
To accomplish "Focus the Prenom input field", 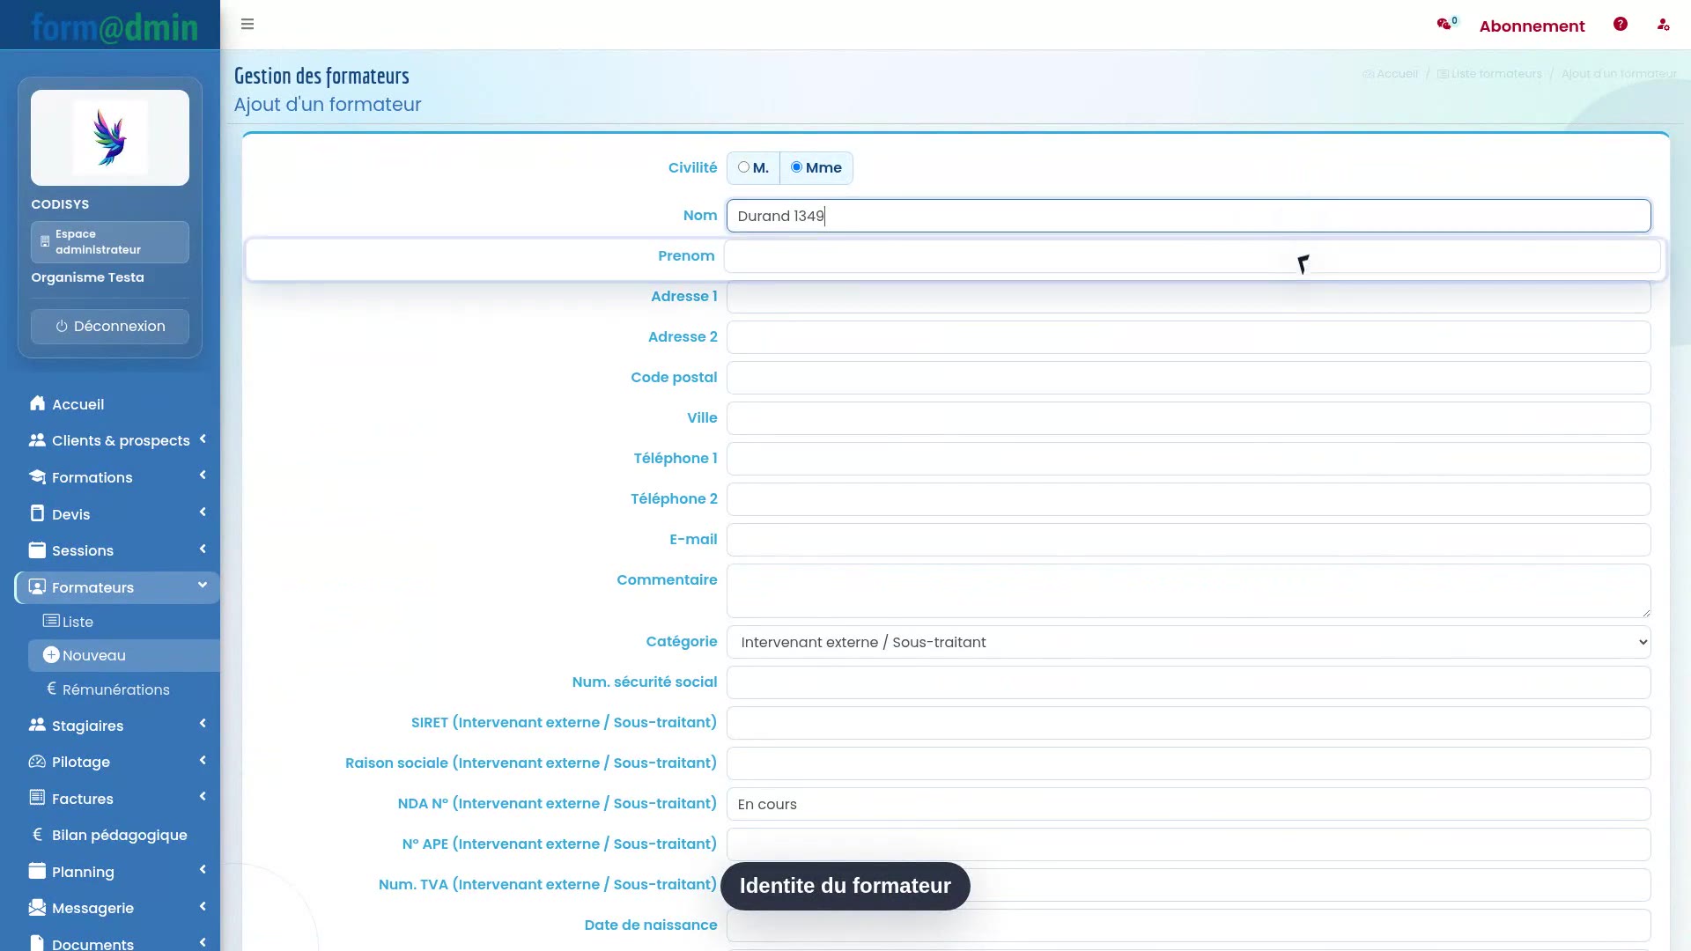I will (x=1192, y=256).
